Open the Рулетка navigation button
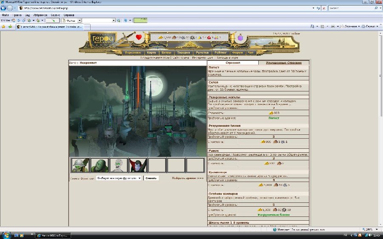 pos(202,52)
